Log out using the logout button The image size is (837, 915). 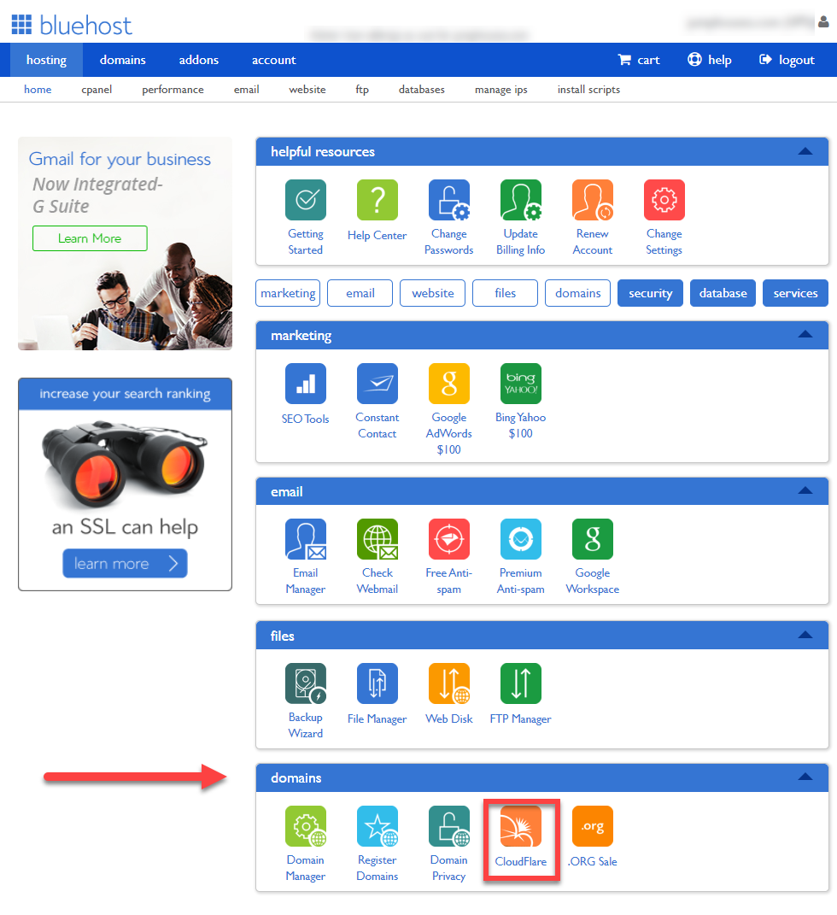pyautogui.click(x=787, y=60)
